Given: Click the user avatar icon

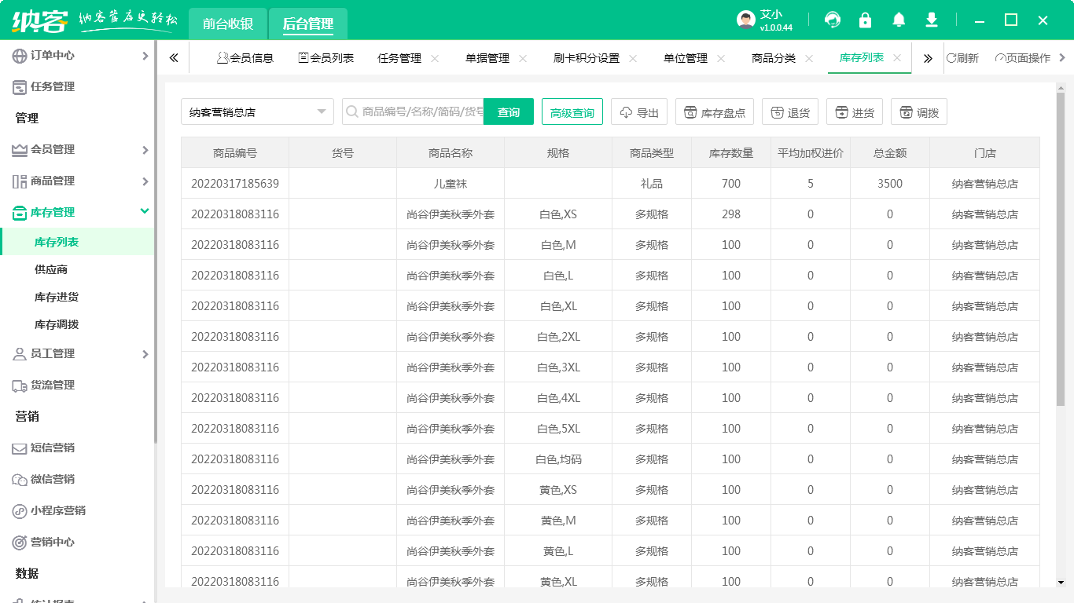Looking at the screenshot, I should pos(745,20).
